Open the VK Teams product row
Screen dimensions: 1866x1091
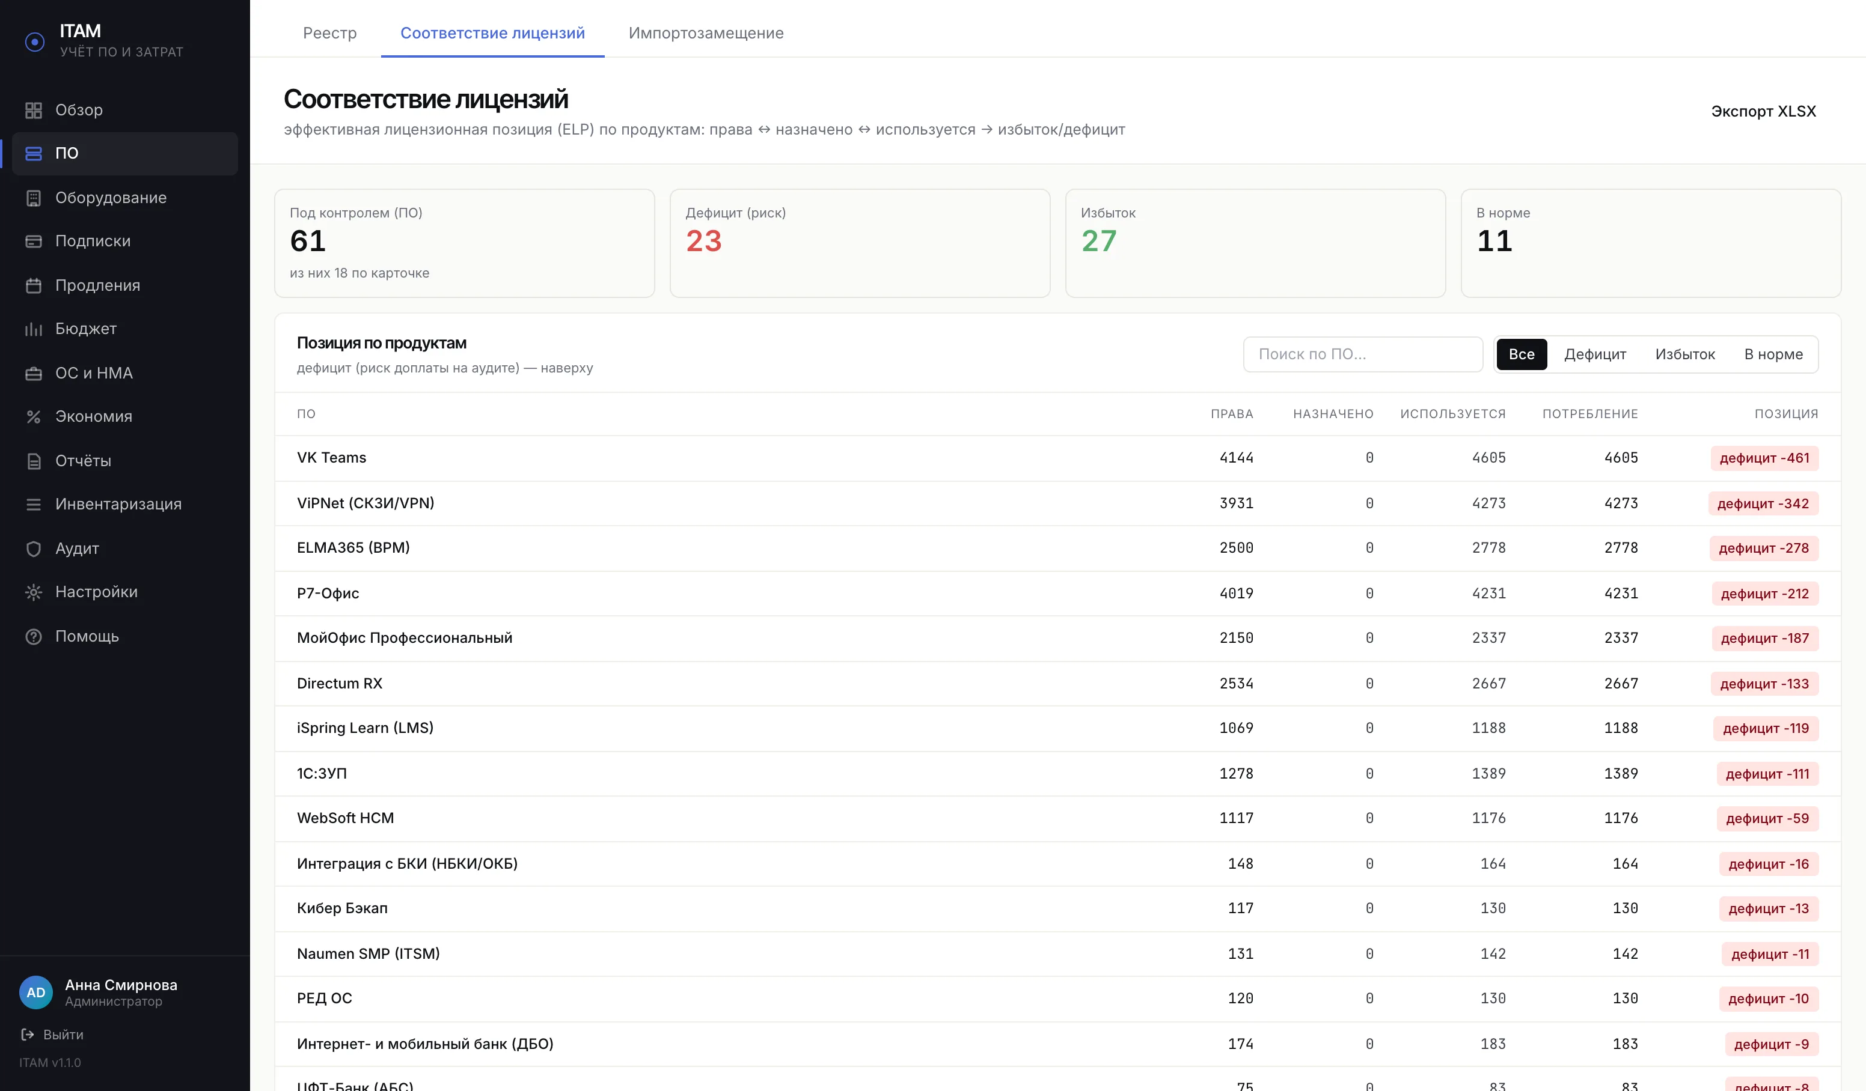(x=1057, y=458)
